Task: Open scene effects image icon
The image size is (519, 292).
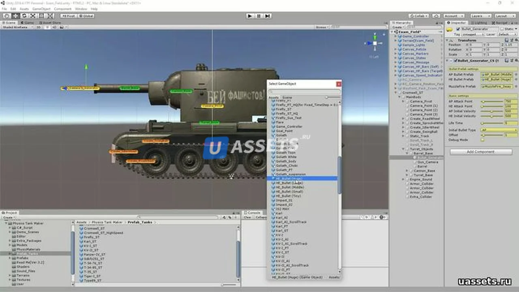Action: coord(61,27)
